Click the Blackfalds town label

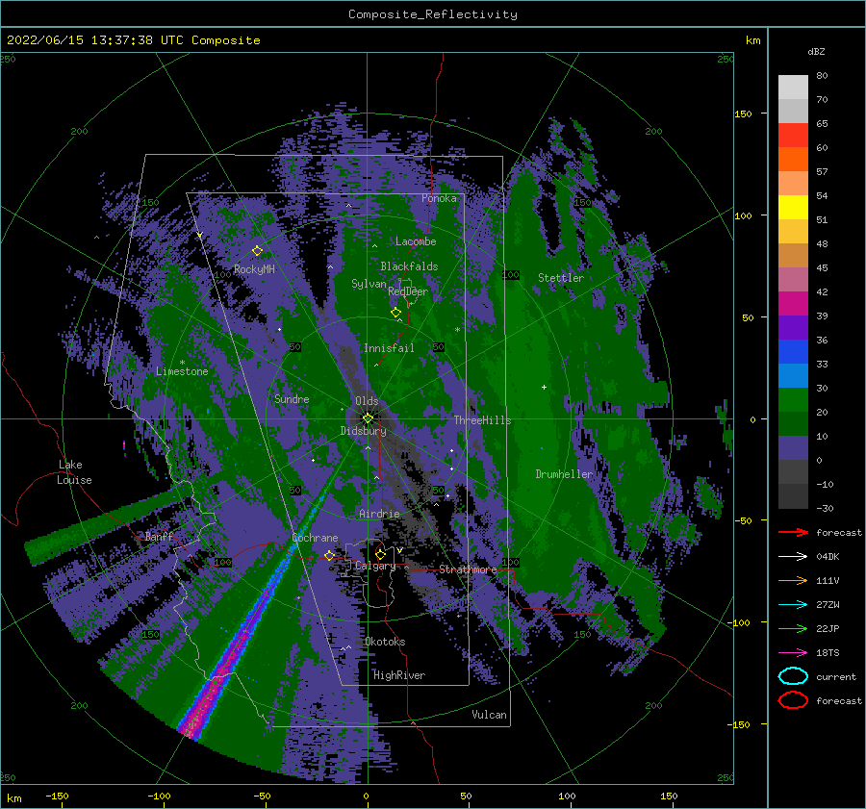(409, 266)
